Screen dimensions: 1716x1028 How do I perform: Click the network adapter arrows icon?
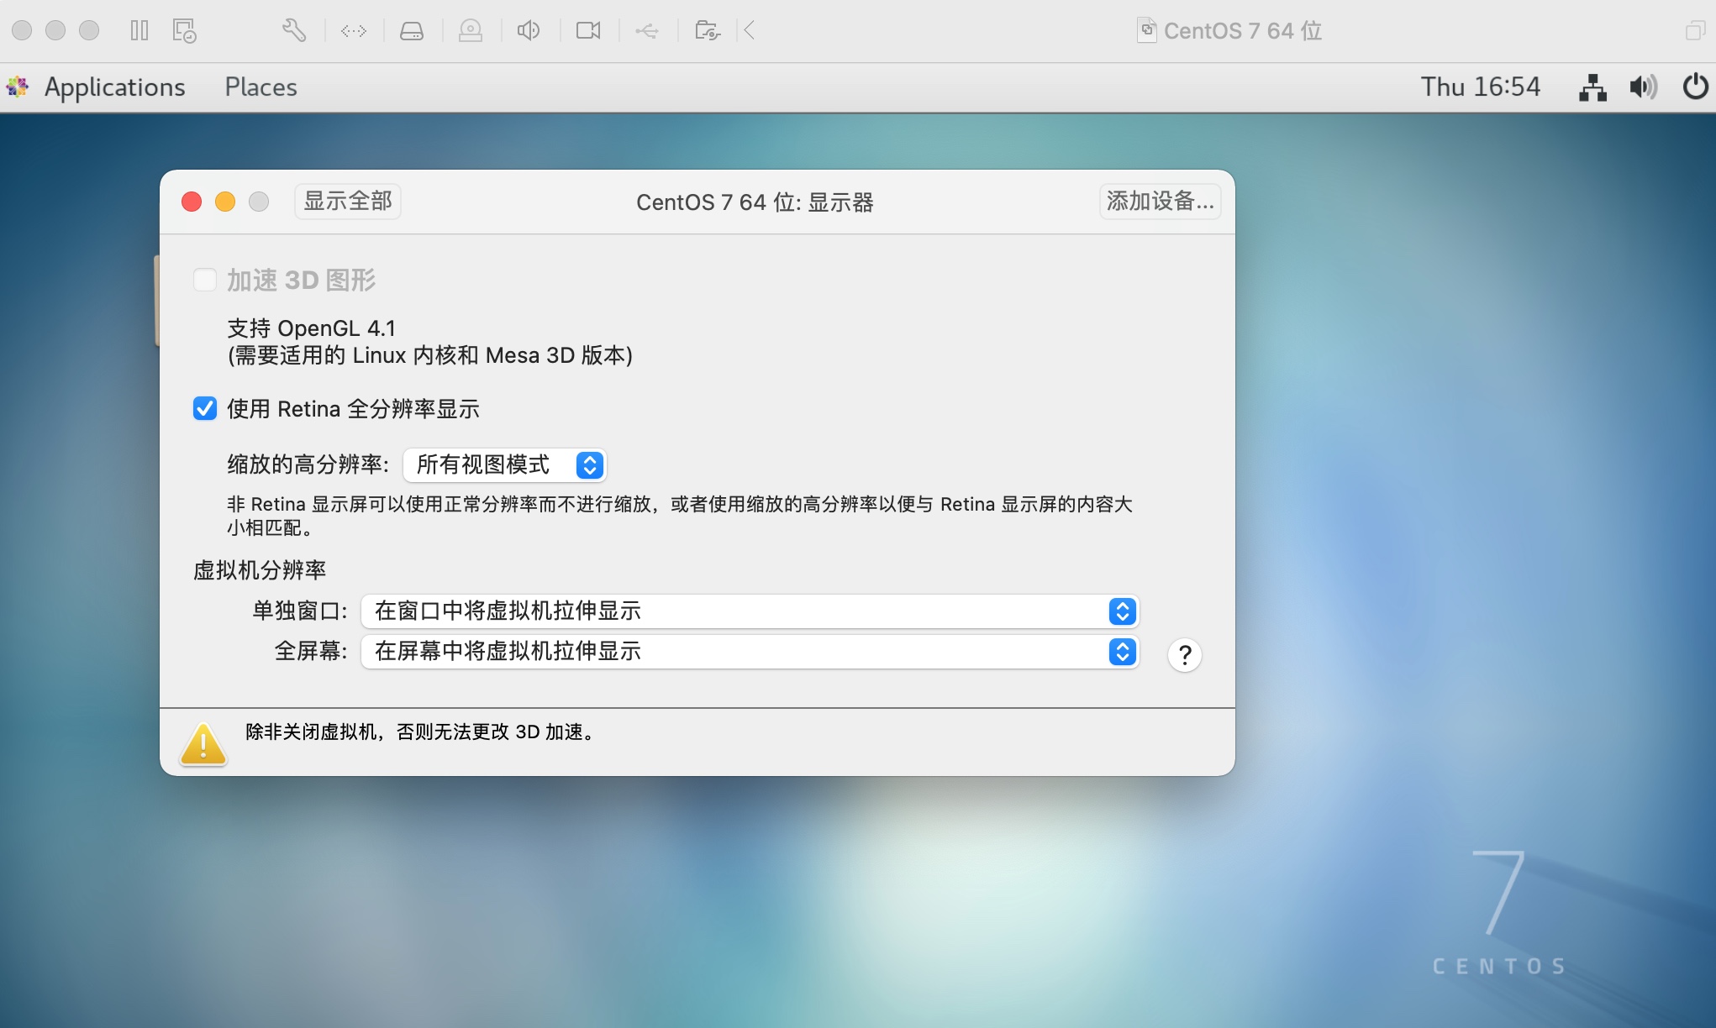coord(354,31)
